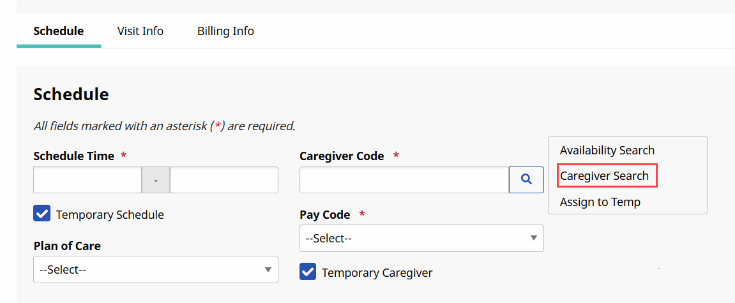Switch to the Visit Info tab

click(140, 31)
